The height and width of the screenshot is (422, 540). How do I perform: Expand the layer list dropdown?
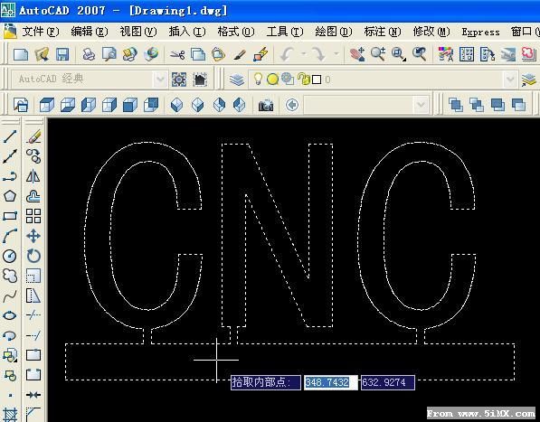point(510,80)
